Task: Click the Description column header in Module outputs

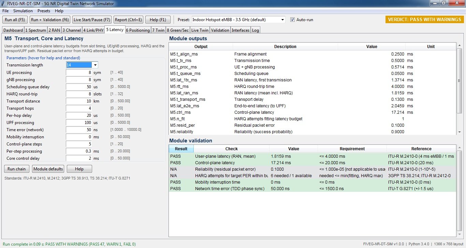Action: click(x=285, y=46)
